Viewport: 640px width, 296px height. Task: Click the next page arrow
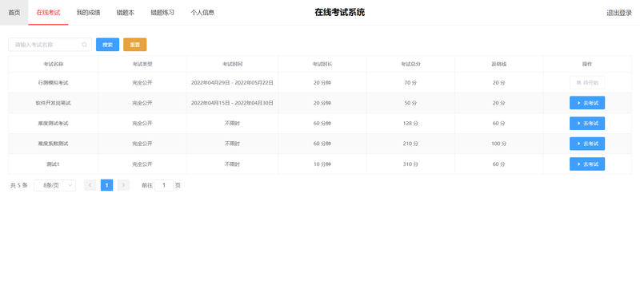click(x=123, y=186)
